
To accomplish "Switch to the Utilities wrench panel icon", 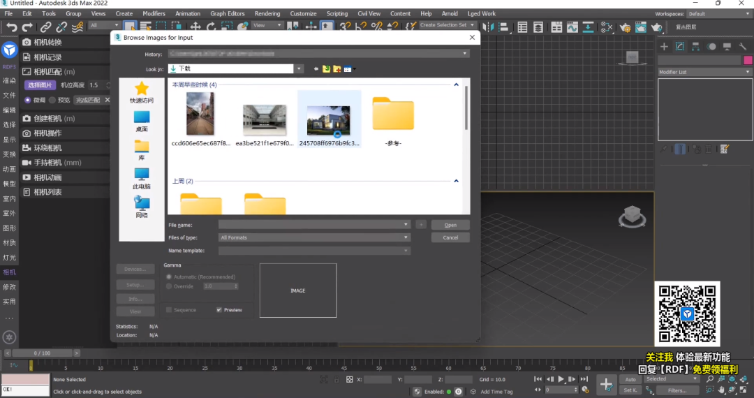I will (743, 47).
